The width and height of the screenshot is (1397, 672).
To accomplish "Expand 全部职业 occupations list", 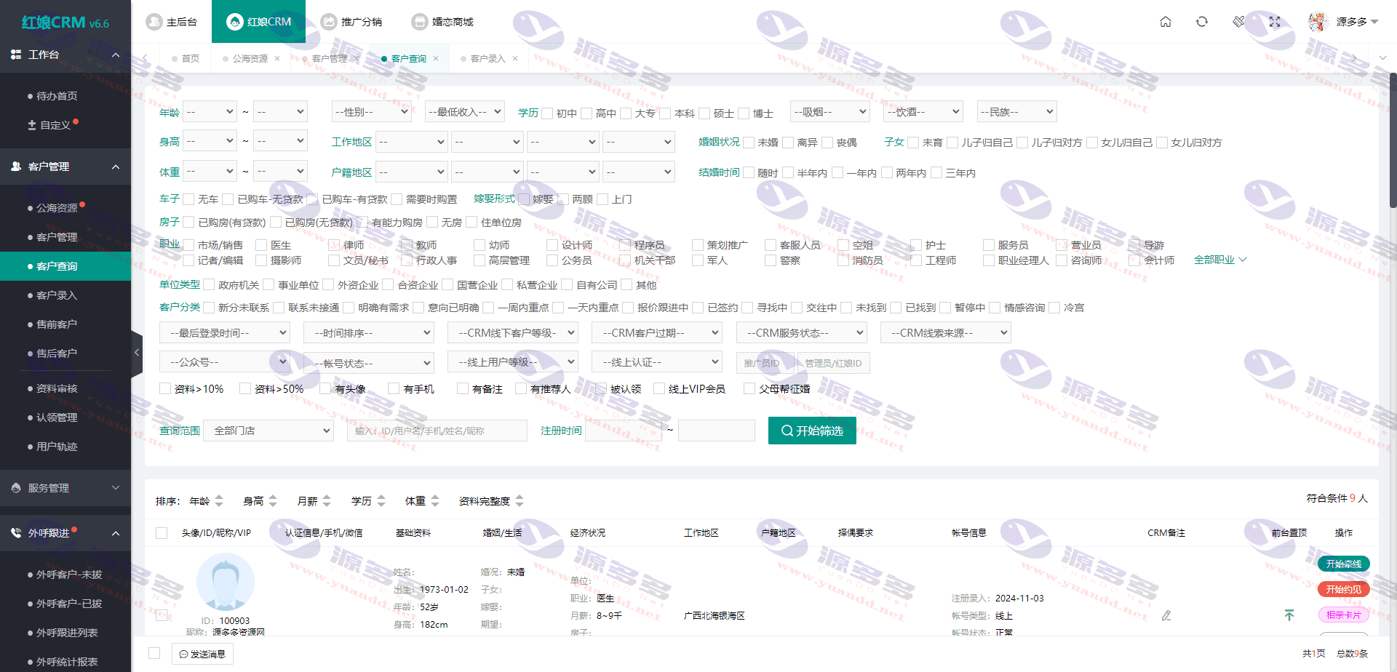I will [x=1220, y=260].
